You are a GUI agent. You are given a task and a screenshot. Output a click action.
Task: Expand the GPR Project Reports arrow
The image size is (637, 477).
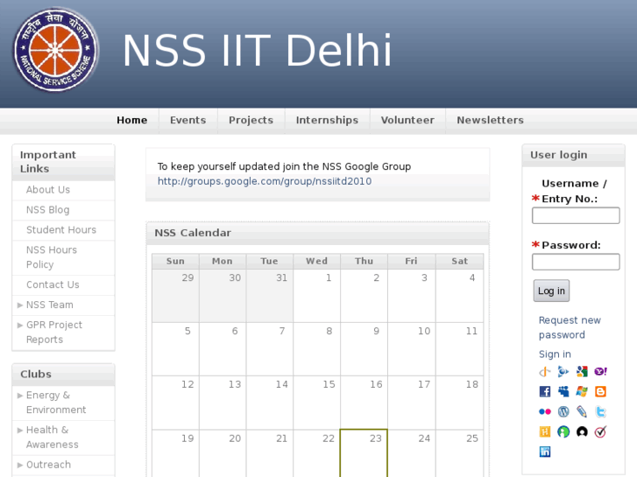click(x=20, y=326)
